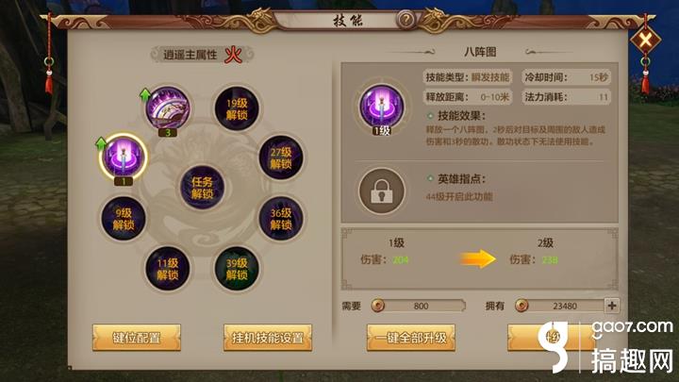The width and height of the screenshot is (679, 382).
Task: Tap the 19级解锁 locked skill slot
Action: point(237,108)
